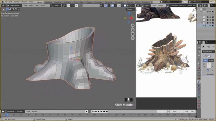Image resolution: width=216 pixels, height=121 pixels.
Task: Open the viewport Select menu
Action: [x=31, y=6]
